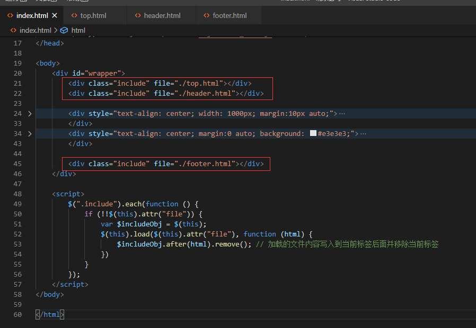Click the html symbol breadcrumb
The width and height of the screenshot is (476, 328).
[78, 30]
